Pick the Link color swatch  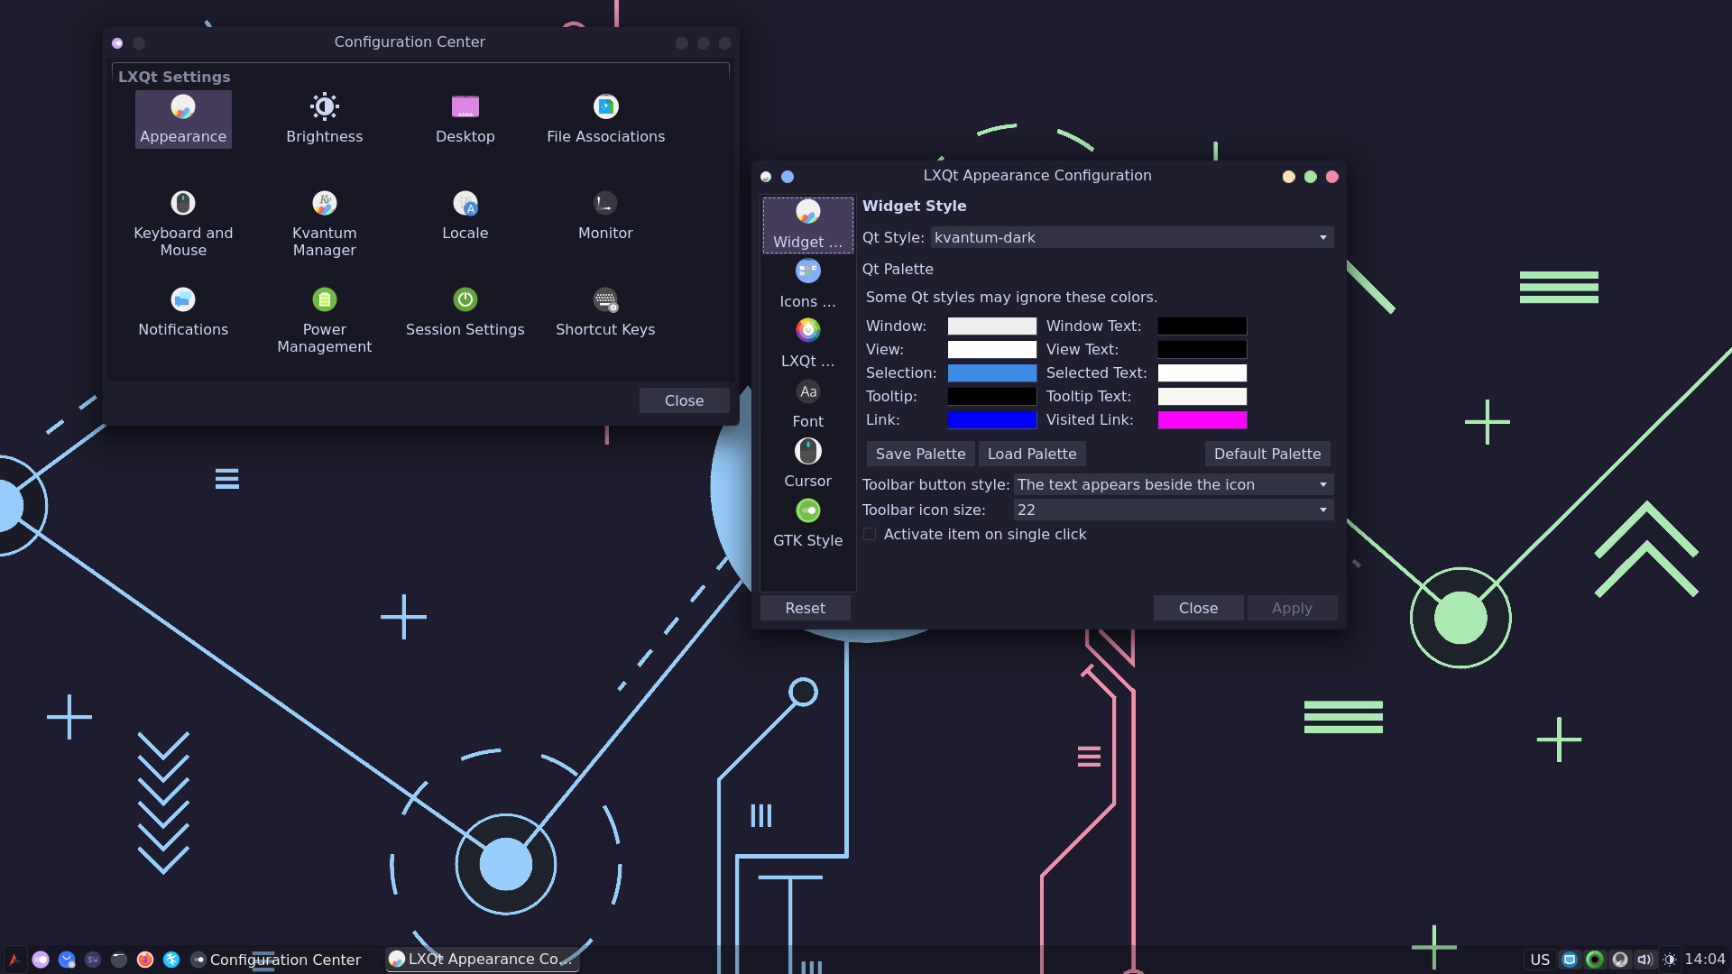[991, 419]
